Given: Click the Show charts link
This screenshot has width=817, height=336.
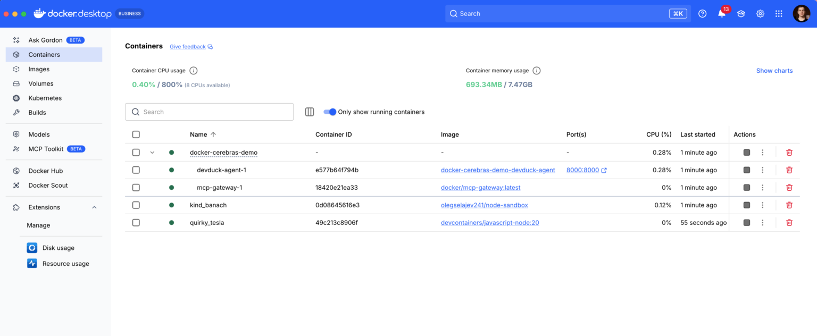Looking at the screenshot, I should (774, 70).
